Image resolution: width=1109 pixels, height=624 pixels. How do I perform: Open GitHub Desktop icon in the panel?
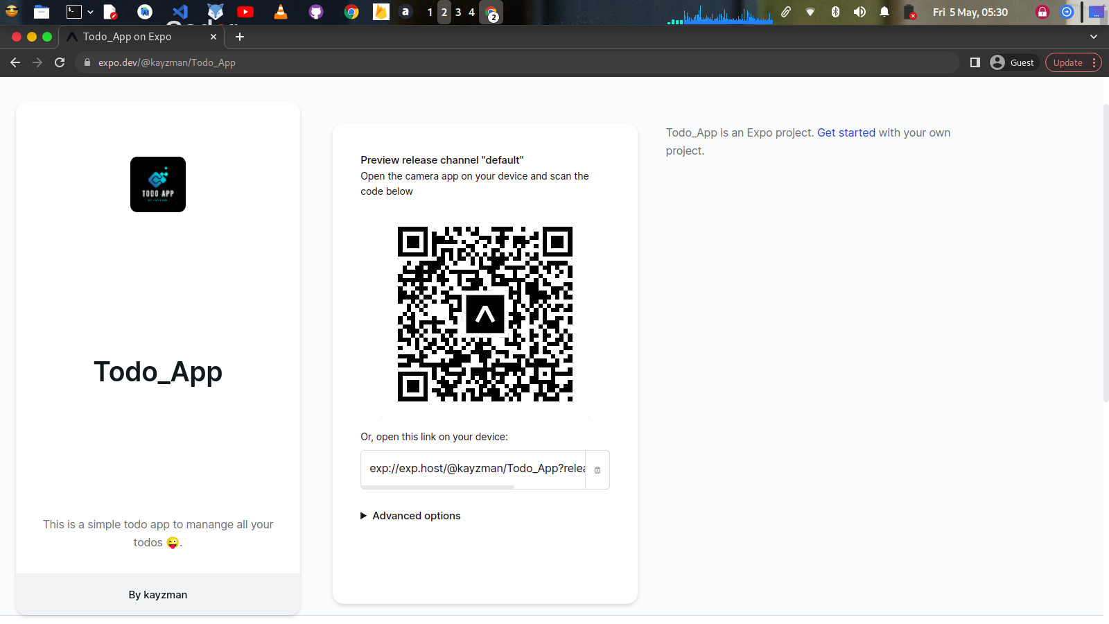(316, 12)
